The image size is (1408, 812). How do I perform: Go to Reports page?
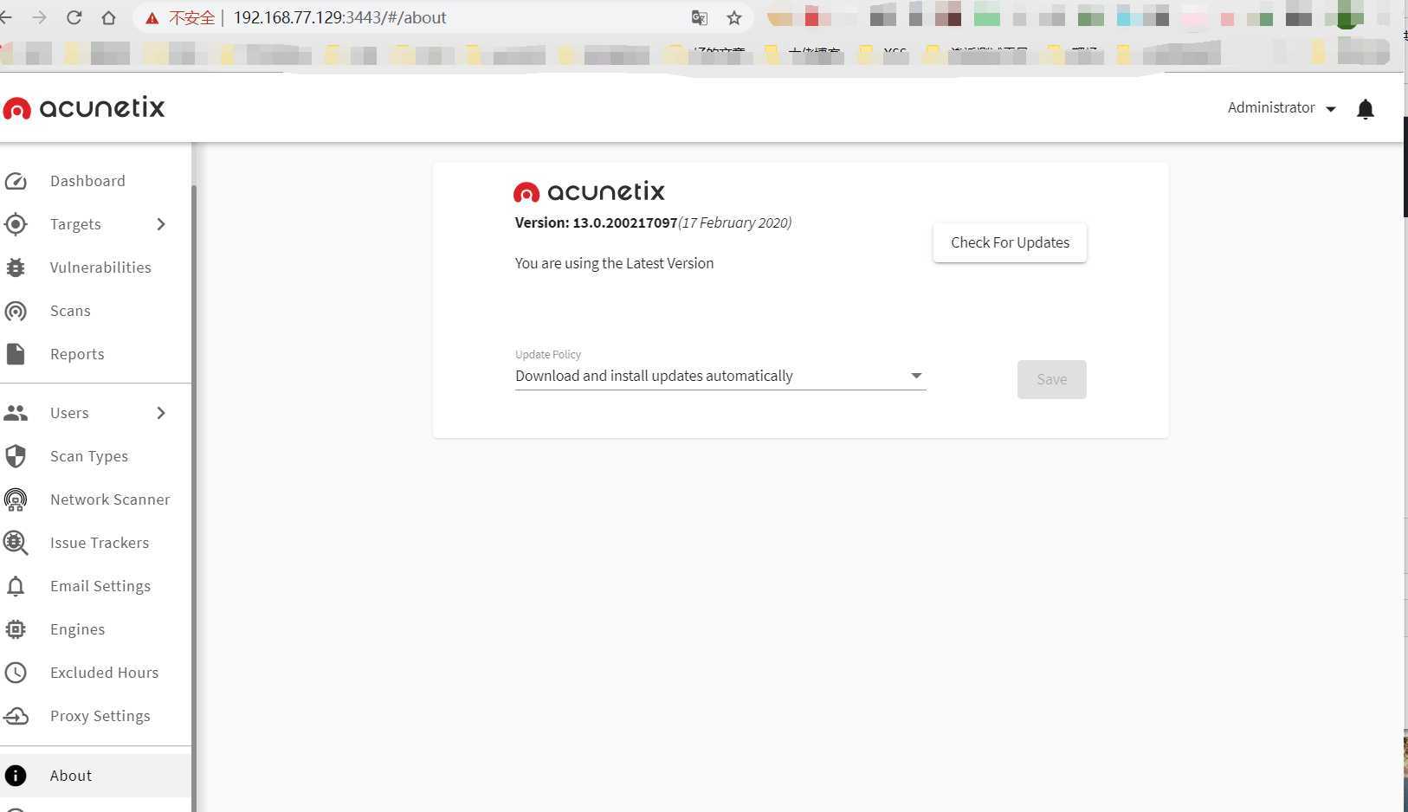tap(95, 354)
